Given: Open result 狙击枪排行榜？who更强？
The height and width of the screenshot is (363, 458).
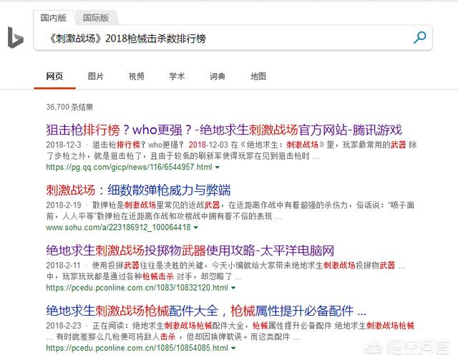Looking at the screenshot, I should [x=224, y=130].
